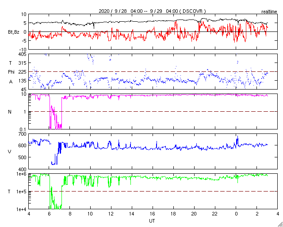The height and width of the screenshot is (227, 283).
Task: Click the "8" hour tick on the UT axis
Action: click(x=70, y=214)
